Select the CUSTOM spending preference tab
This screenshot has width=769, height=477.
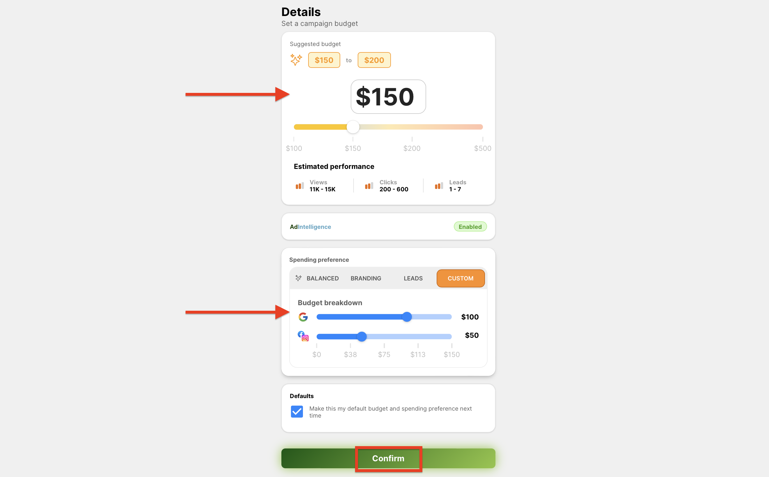pos(461,278)
